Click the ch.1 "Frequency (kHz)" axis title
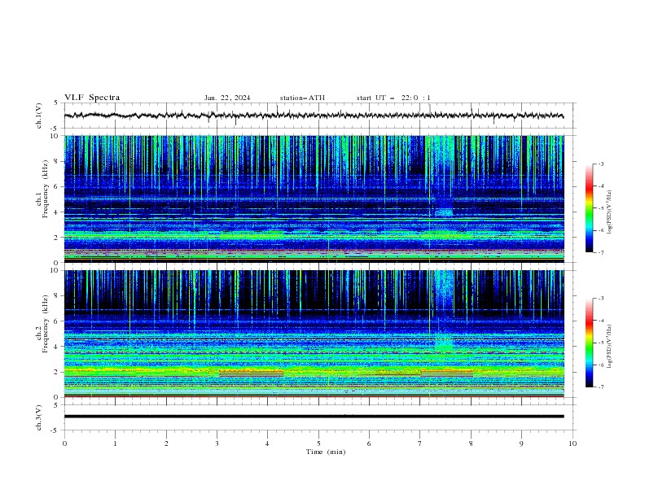 (x=46, y=189)
